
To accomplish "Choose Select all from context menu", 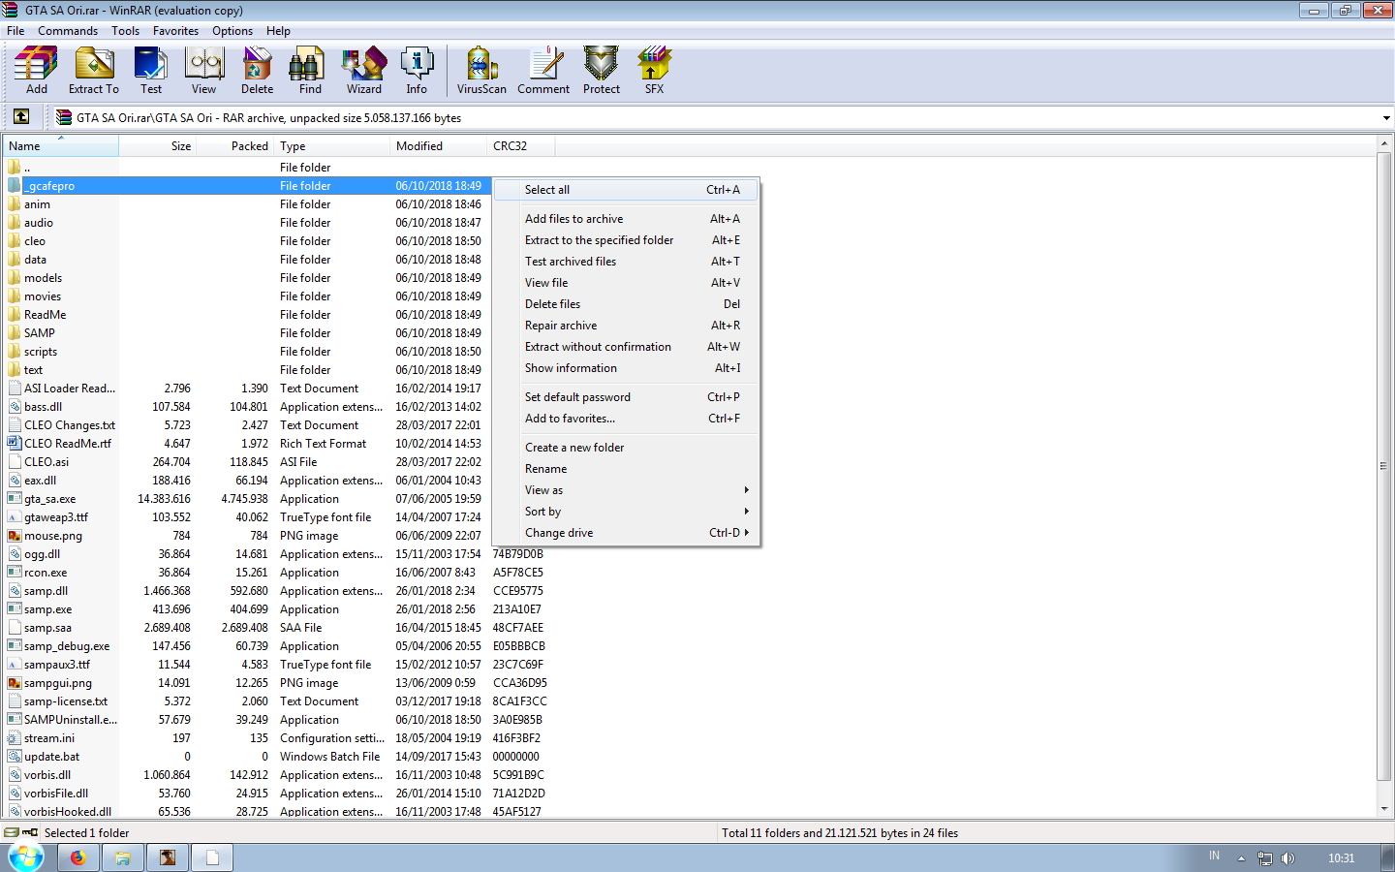I will click(x=626, y=190).
